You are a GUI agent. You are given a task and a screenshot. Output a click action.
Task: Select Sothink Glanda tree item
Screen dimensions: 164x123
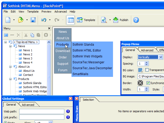pos(32,83)
